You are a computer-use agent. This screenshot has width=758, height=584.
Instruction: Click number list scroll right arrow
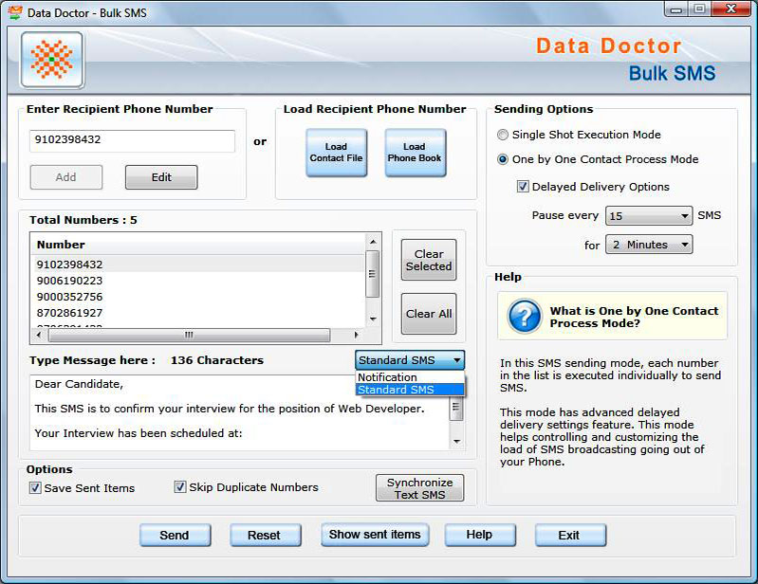[x=357, y=335]
